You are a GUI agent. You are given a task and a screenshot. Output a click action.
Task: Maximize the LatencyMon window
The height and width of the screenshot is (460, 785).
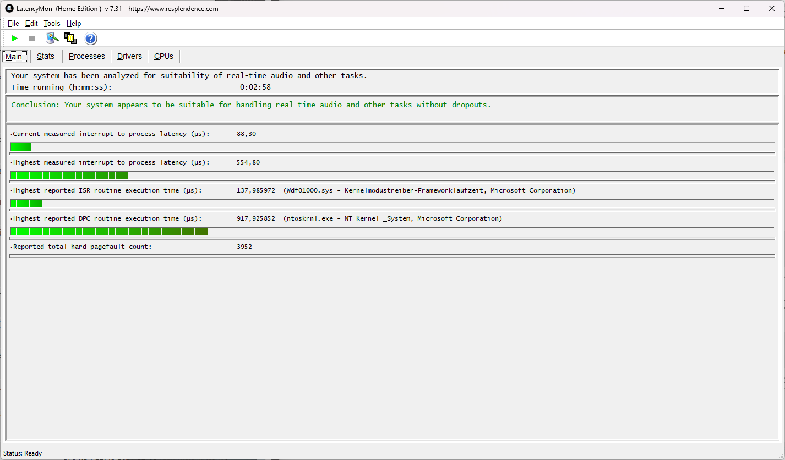tap(746, 8)
